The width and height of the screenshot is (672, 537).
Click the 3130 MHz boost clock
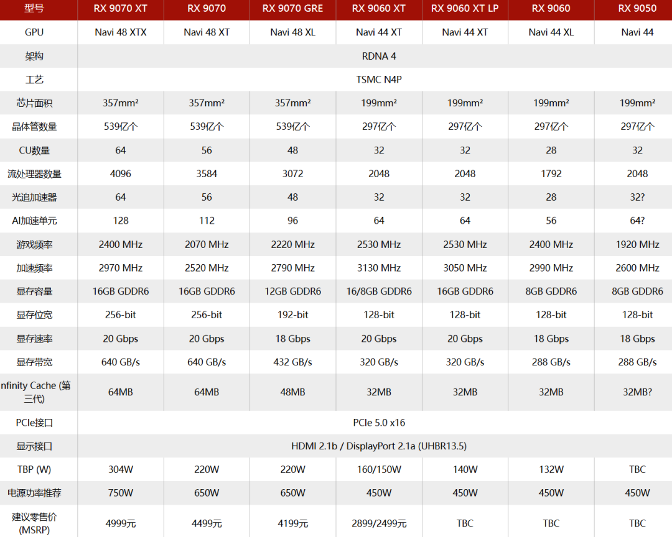pyautogui.click(x=379, y=268)
